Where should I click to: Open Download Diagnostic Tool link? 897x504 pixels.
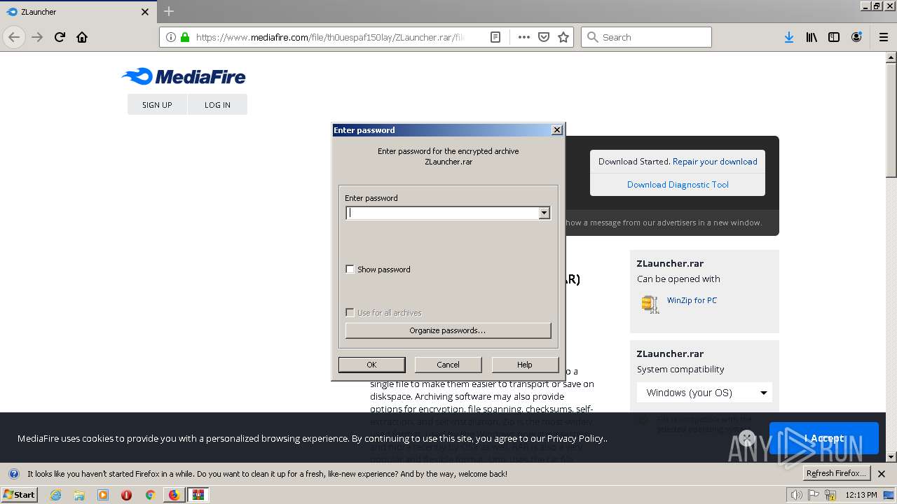[x=678, y=185]
